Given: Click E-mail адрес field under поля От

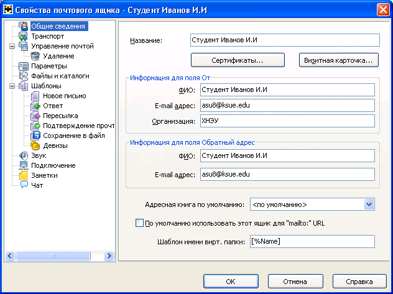Looking at the screenshot, I should [287, 106].
